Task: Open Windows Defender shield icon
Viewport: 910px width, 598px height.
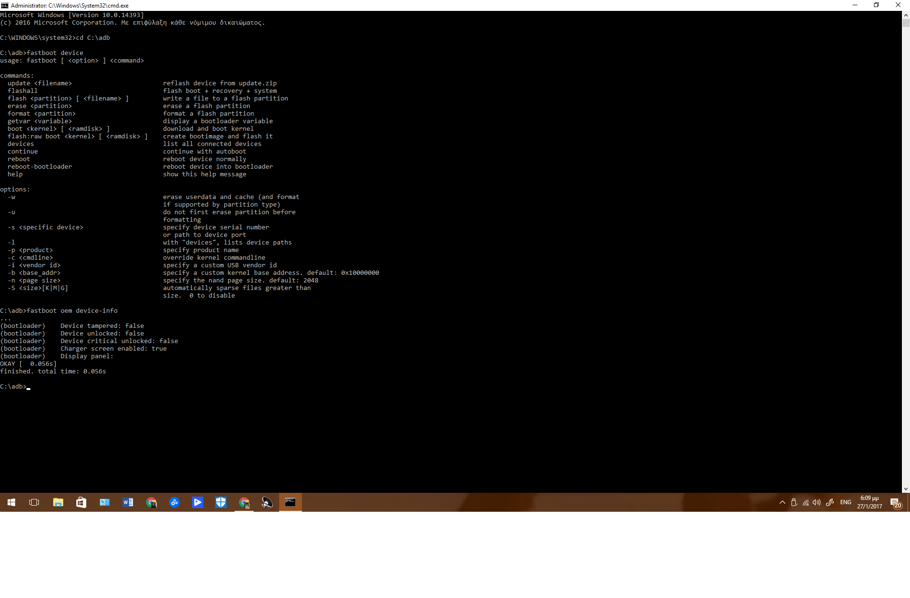Action: (x=221, y=502)
